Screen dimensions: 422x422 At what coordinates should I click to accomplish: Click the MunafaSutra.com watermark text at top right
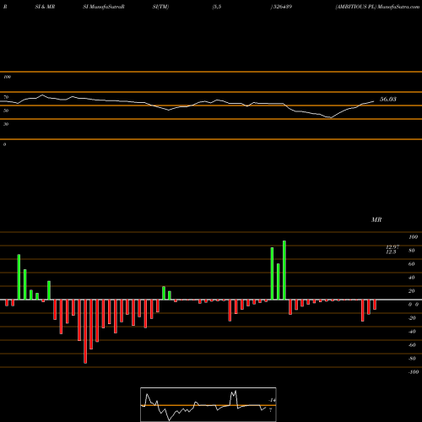(398, 7)
